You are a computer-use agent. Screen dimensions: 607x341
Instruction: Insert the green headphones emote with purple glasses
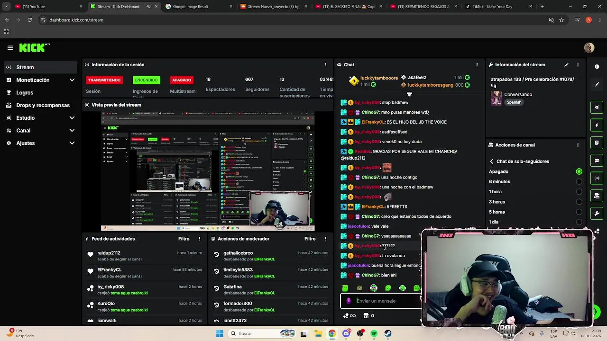374,288
